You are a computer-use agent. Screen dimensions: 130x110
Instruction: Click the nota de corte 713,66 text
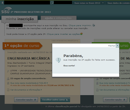[42, 85]
